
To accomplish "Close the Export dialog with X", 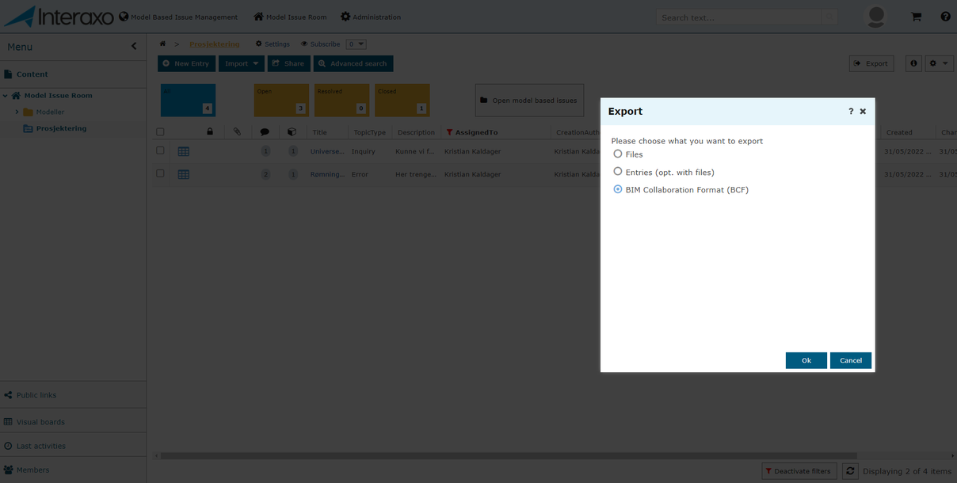I will click(x=863, y=112).
